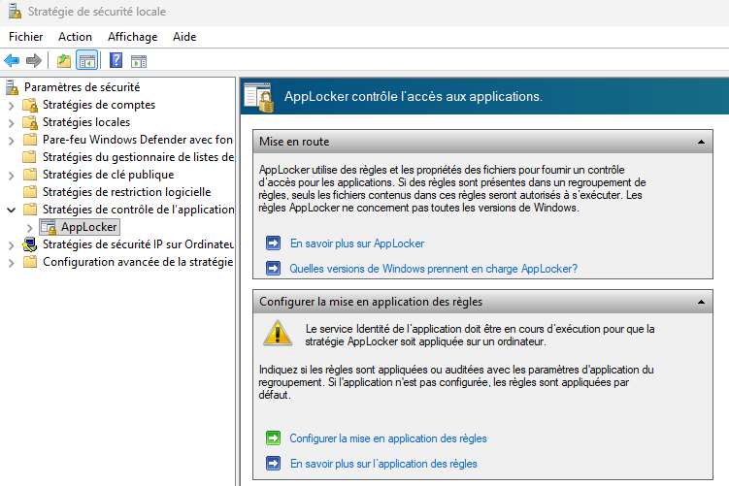Select Stratégies locales in the tree
Image resolution: width=729 pixels, height=486 pixels.
point(86,122)
